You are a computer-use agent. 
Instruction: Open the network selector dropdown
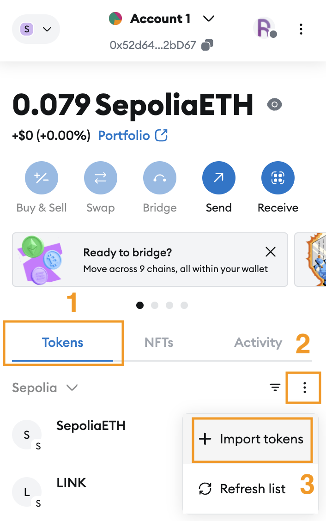(36, 29)
